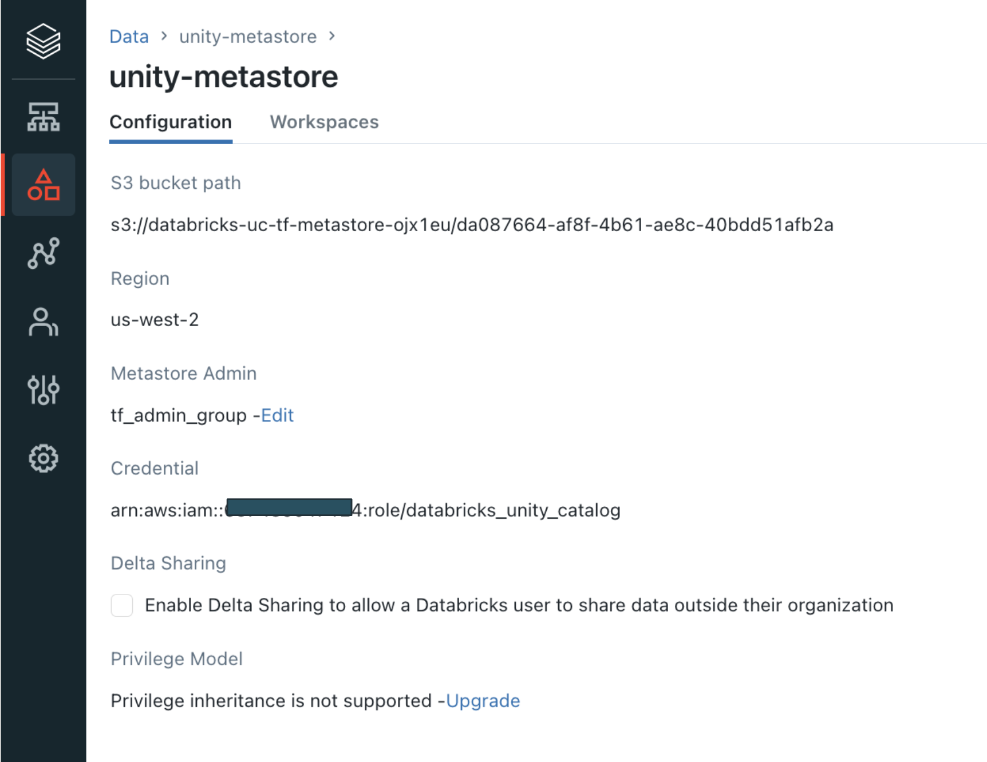Click the Databricks logo icon
Screen dimensions: 987x762
pyautogui.click(x=43, y=41)
